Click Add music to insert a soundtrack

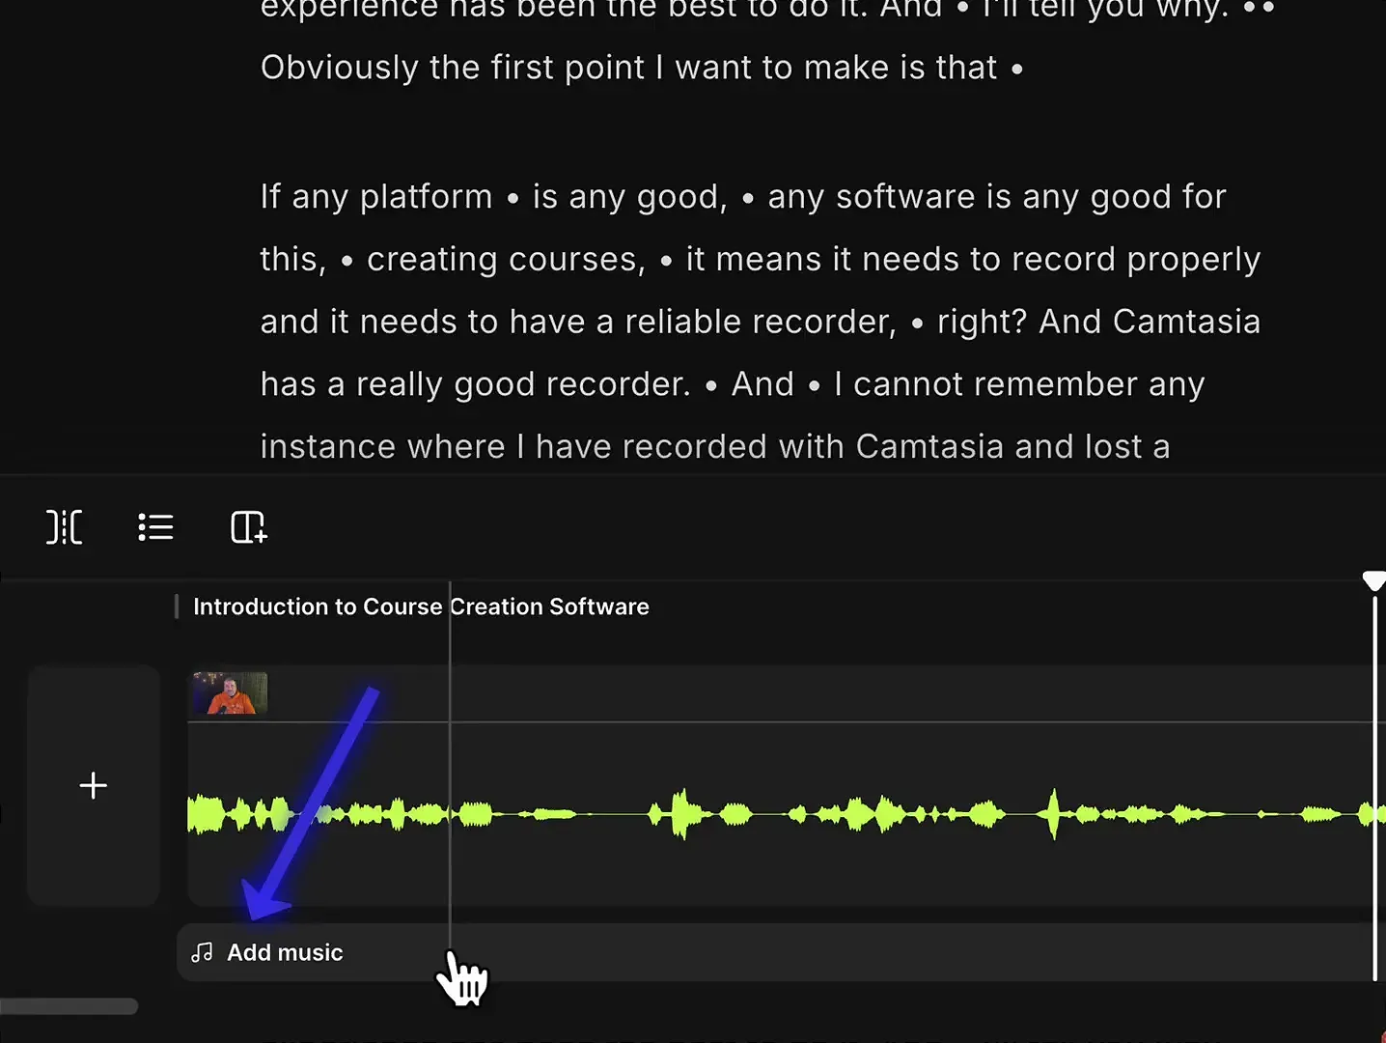(x=285, y=952)
